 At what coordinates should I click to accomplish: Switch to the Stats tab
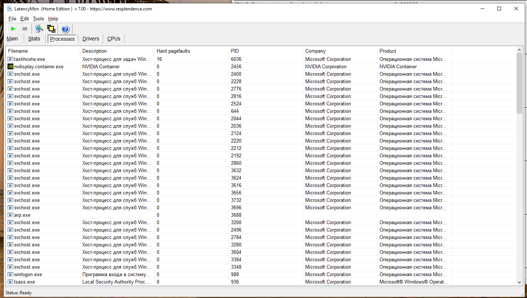pyautogui.click(x=34, y=39)
